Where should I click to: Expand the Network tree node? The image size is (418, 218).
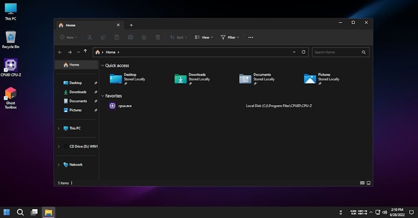[58, 165]
